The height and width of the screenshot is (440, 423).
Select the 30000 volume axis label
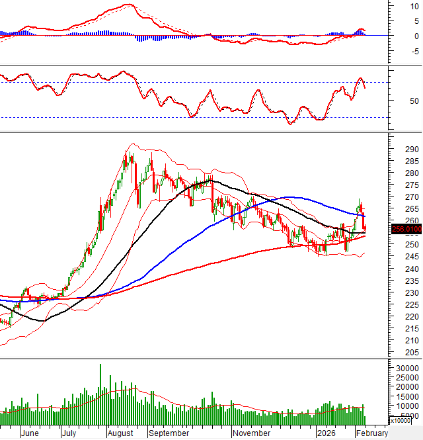404,368
